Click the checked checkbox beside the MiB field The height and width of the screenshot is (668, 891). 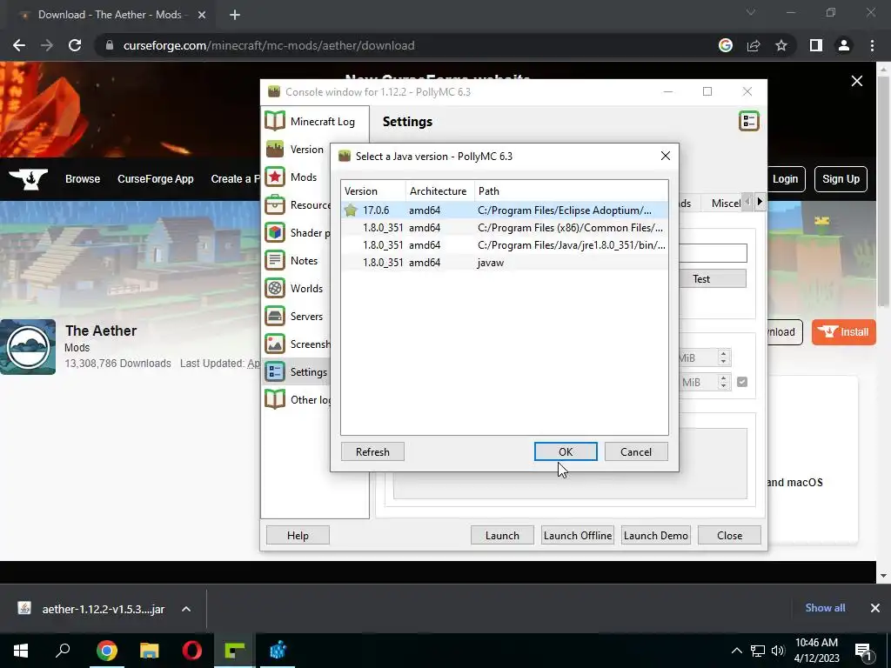tap(742, 382)
